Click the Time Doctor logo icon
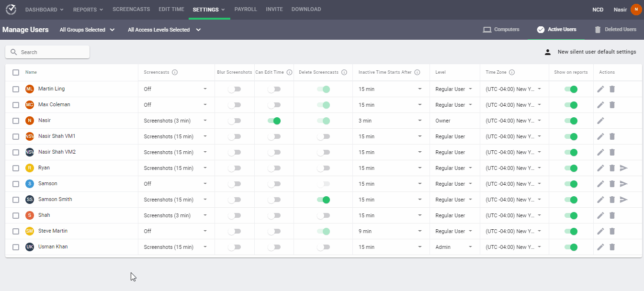 [11, 9]
